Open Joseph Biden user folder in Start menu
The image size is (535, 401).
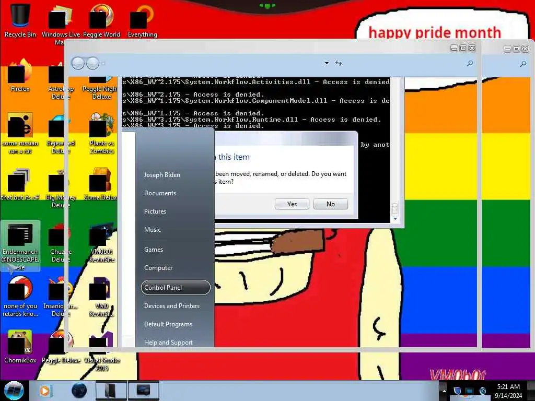click(162, 174)
